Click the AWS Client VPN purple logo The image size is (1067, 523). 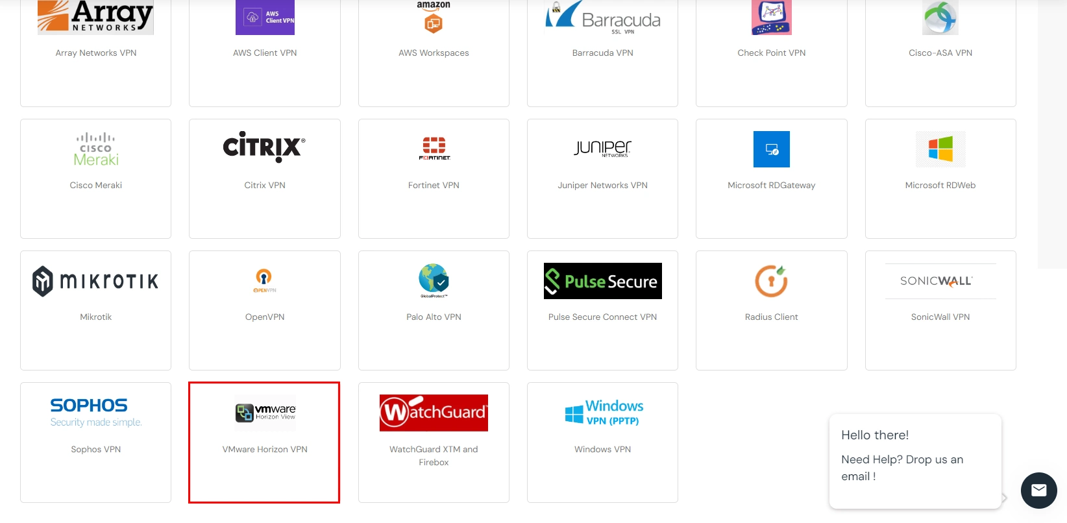[265, 17]
